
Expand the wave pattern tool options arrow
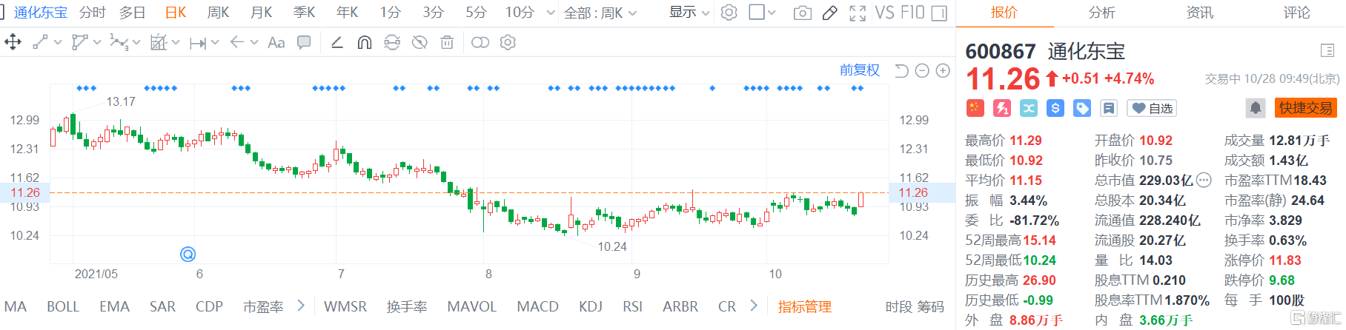pos(136,44)
